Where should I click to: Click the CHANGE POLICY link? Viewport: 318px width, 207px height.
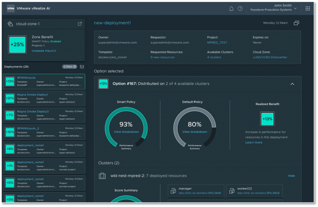(x=44, y=51)
